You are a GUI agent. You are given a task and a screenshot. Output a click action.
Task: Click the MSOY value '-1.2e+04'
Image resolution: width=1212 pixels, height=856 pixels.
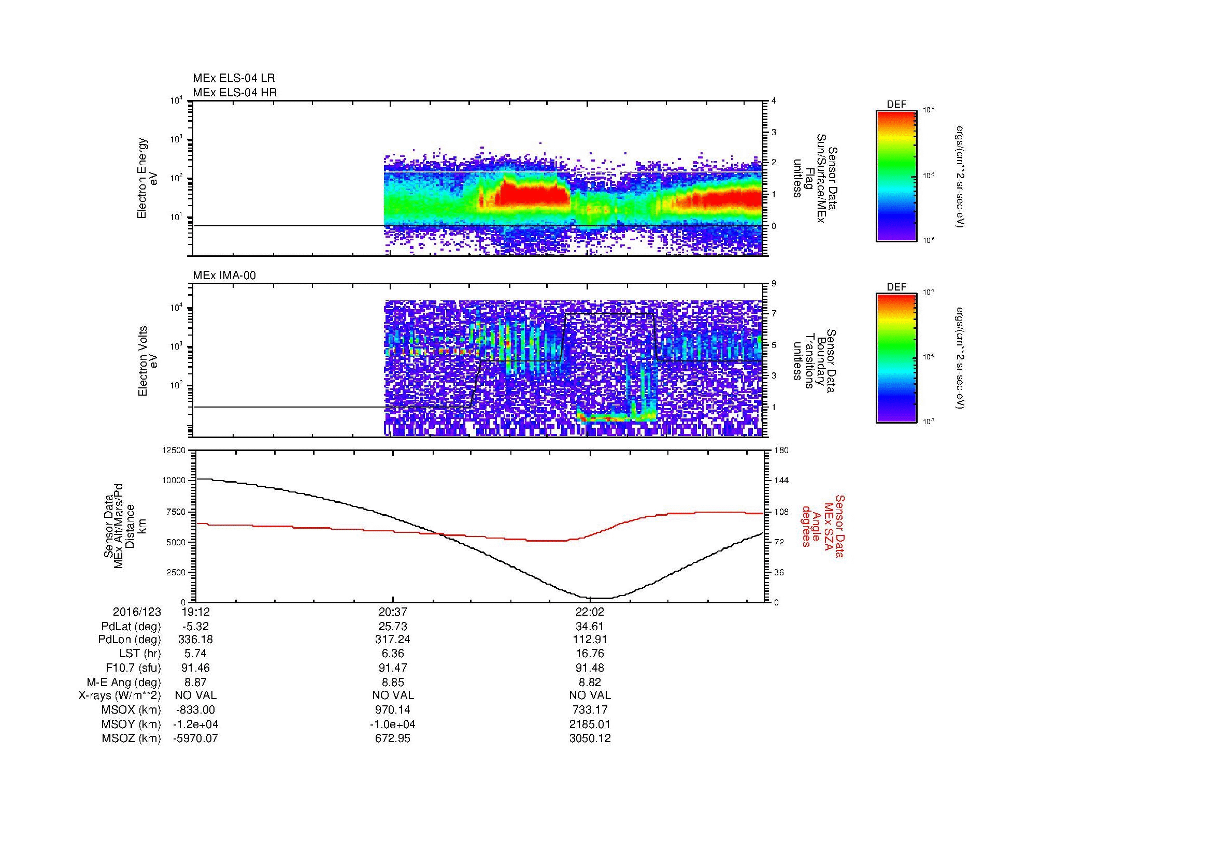[195, 724]
